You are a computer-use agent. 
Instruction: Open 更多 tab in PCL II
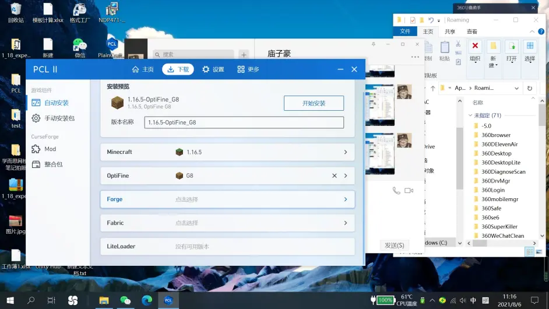248,69
